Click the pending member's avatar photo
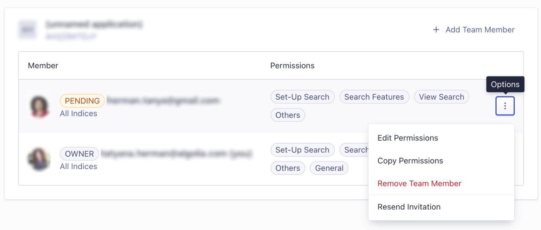Viewport: 541px width, 230px height. pos(39,106)
